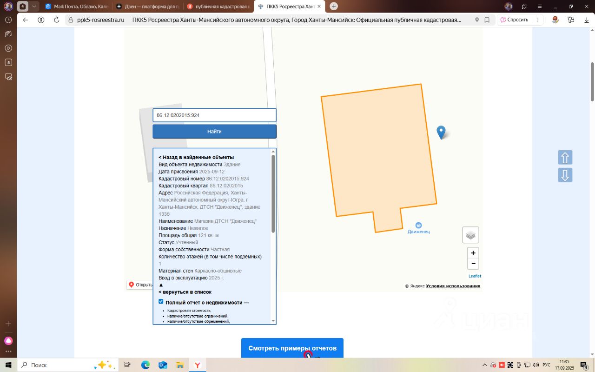Image resolution: width=595 pixels, height=372 pixels.
Task: Click the blue map location marker
Action: [441, 133]
